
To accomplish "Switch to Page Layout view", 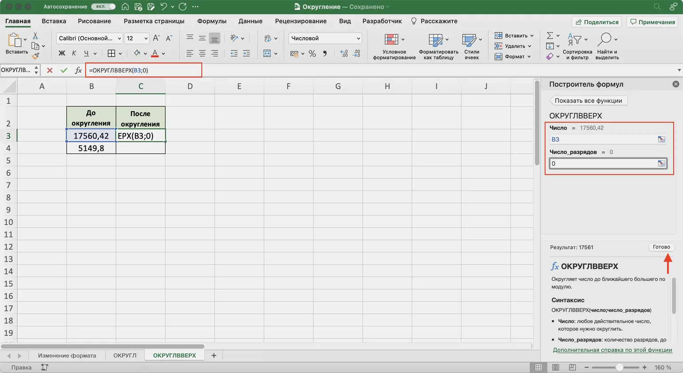I will pyautogui.click(x=555, y=367).
